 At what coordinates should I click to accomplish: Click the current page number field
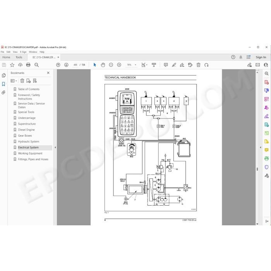coord(75,65)
